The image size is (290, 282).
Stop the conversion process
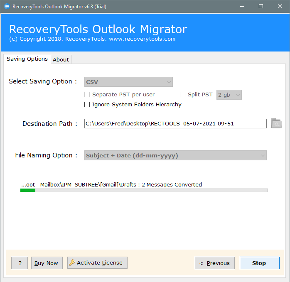(260, 263)
